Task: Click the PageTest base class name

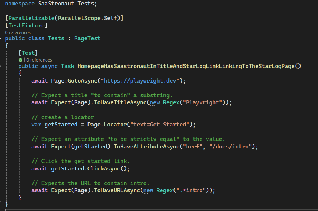Action: [x=87, y=38]
